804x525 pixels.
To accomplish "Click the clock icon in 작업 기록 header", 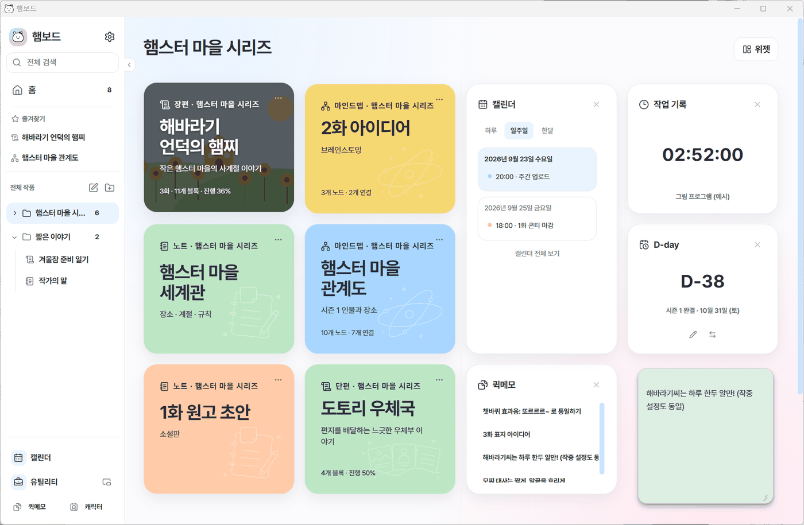I will pos(644,104).
